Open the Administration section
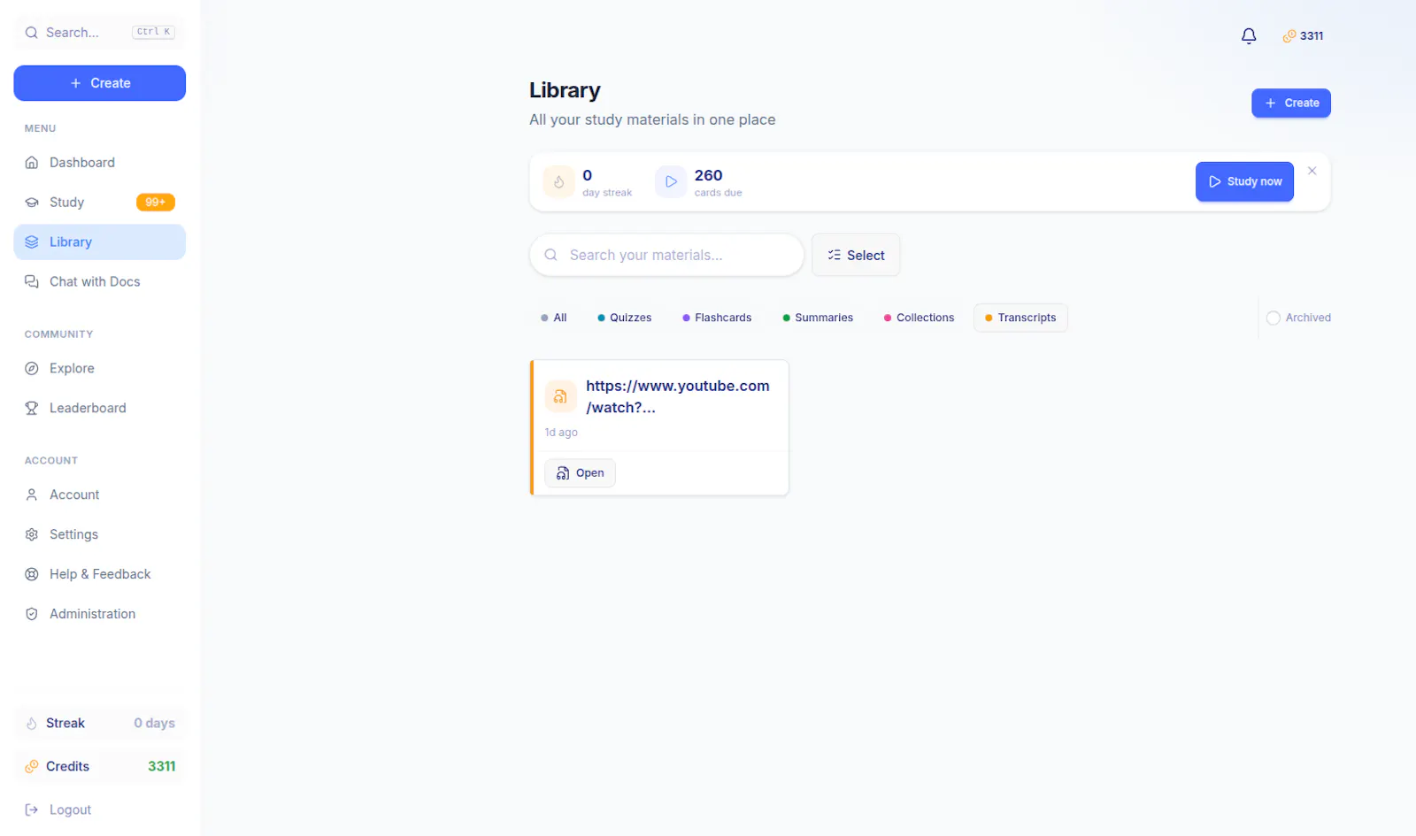The height and width of the screenshot is (836, 1416). (x=100, y=615)
